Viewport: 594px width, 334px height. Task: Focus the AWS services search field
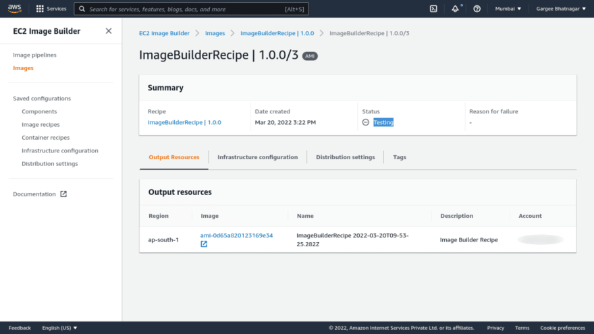click(191, 9)
